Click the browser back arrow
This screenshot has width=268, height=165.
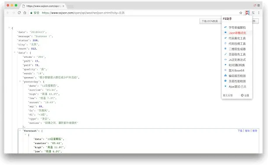(8, 13)
